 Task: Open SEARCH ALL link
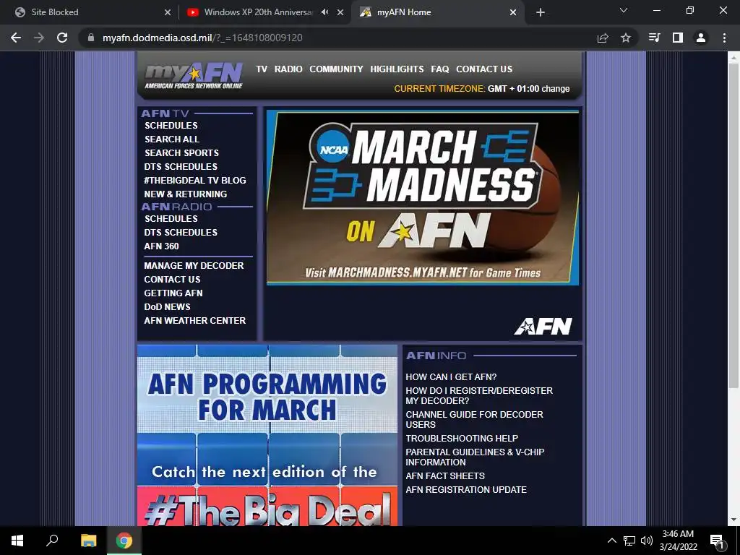click(x=172, y=139)
